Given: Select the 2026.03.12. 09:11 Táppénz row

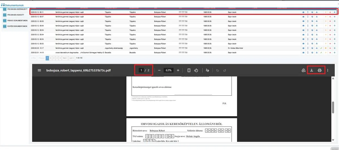Looking at the screenshot, I should point(183,12).
